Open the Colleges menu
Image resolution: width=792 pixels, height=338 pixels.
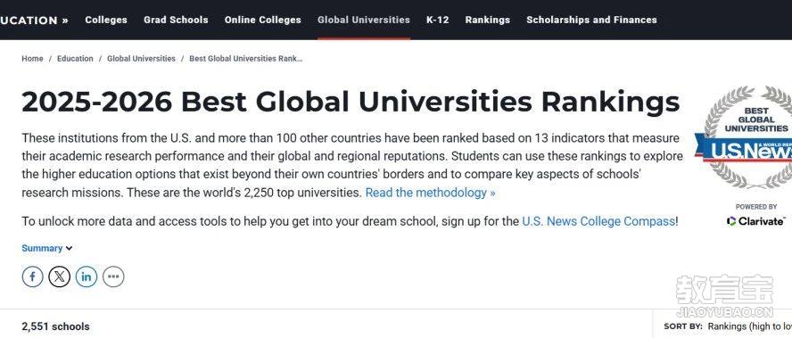(x=106, y=20)
